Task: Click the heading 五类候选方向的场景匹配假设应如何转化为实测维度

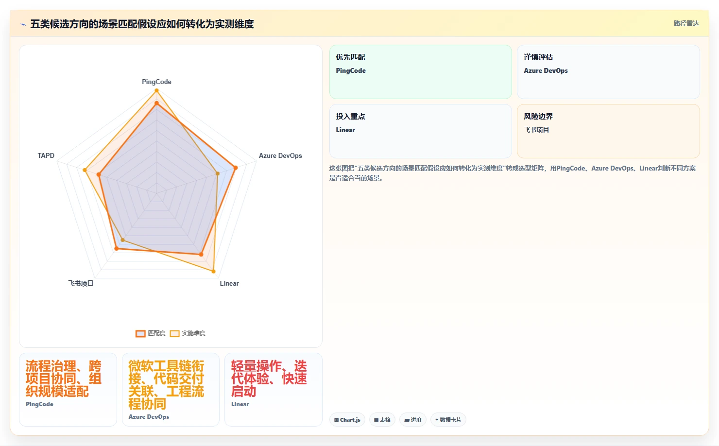Action: 142,24
